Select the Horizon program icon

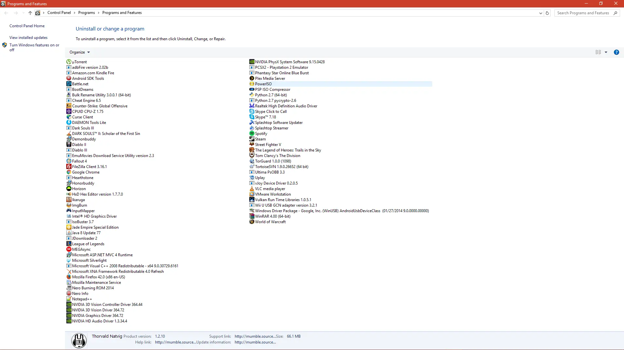(x=69, y=188)
